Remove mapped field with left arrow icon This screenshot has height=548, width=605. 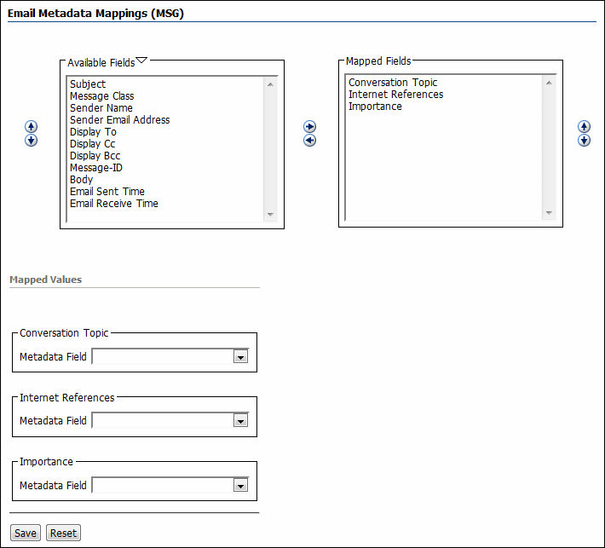click(309, 141)
